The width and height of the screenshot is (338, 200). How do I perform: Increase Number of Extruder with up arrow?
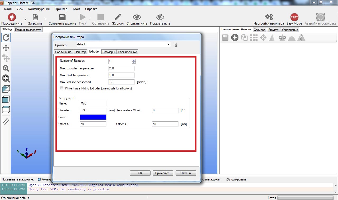click(134, 60)
